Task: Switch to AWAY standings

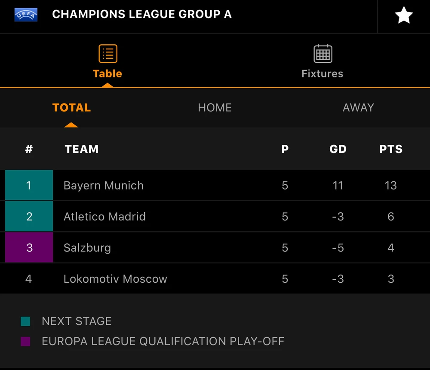Action: pyautogui.click(x=358, y=107)
